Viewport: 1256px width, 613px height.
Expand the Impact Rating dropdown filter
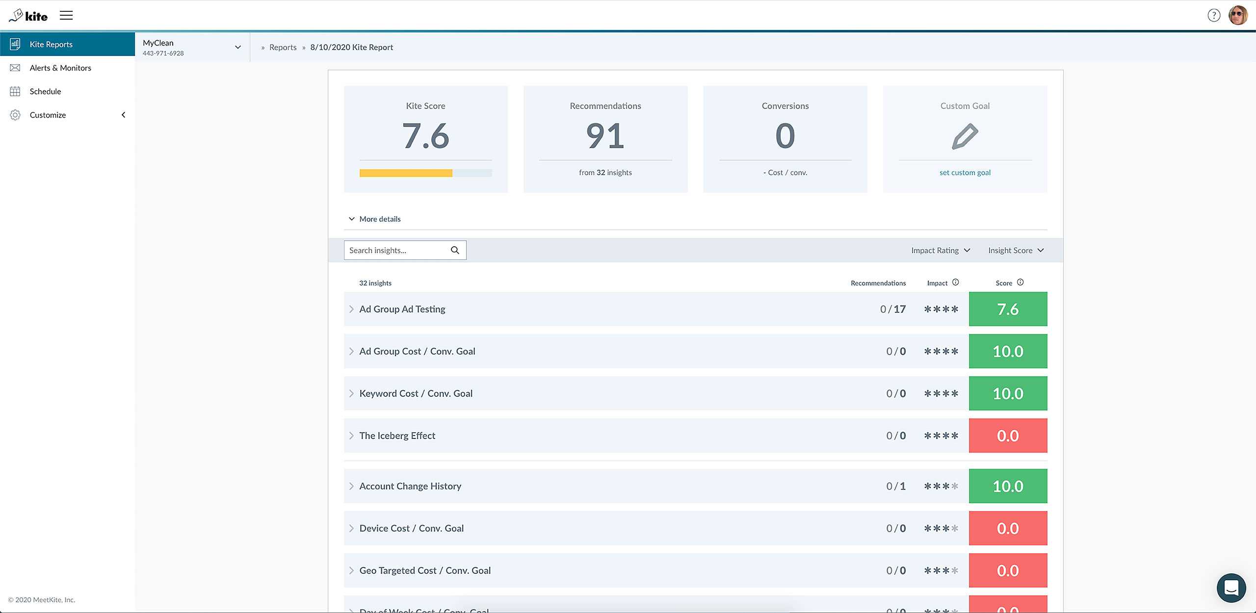(941, 250)
